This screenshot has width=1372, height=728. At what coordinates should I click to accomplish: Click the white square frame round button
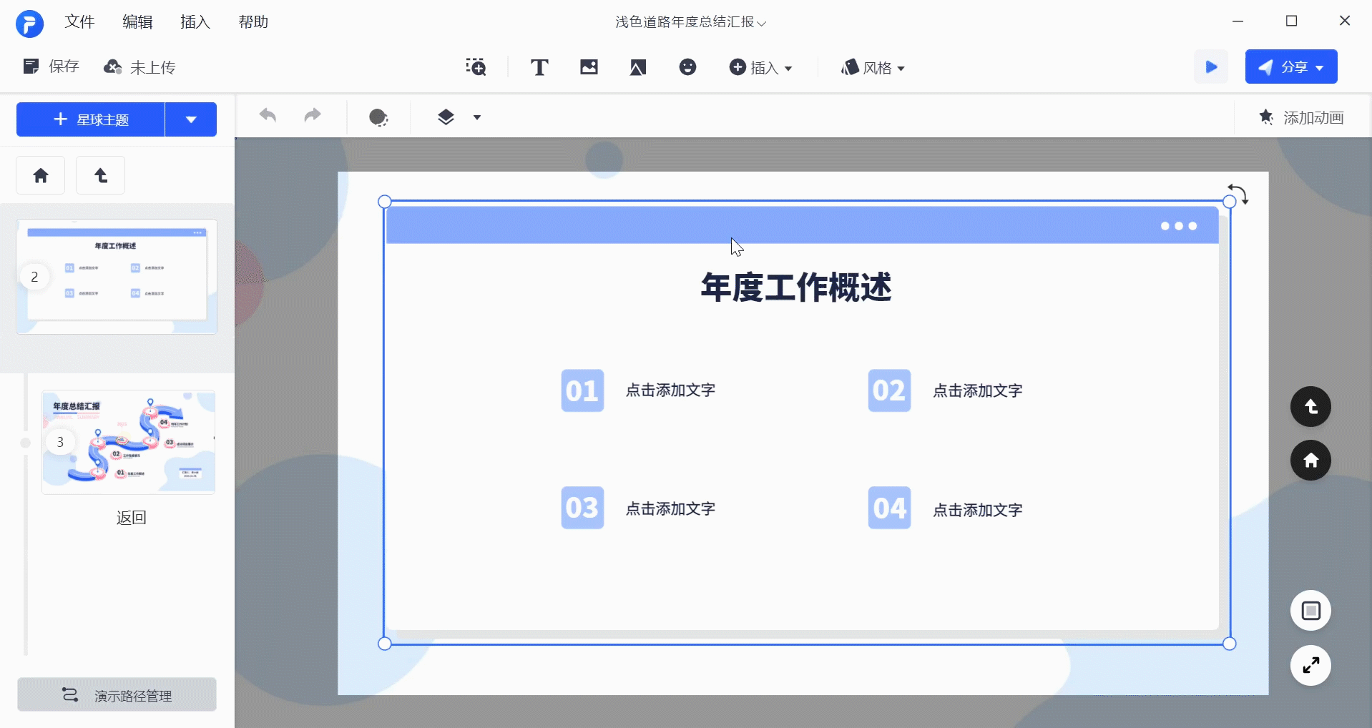coord(1310,611)
